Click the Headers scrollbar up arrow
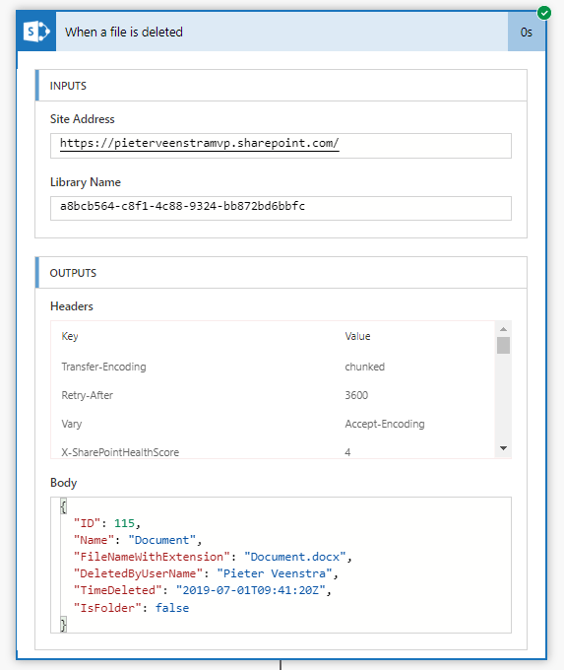Screen dimensions: 564x670 503,329
